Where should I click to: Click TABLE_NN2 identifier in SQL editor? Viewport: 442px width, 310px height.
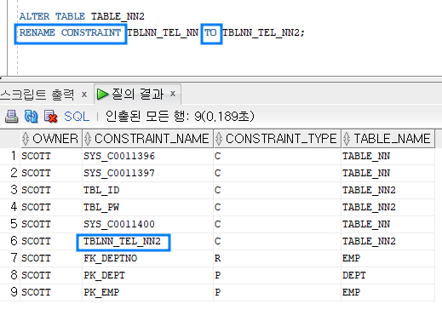(x=118, y=16)
